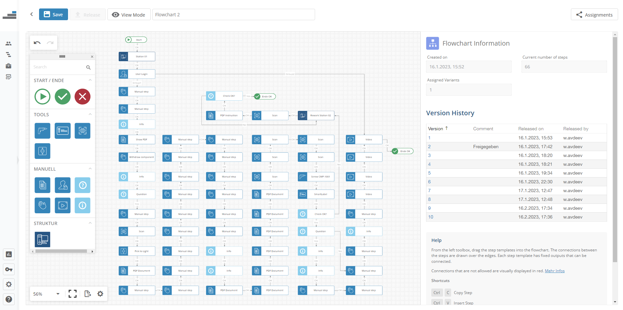Click the fit-to-screen icon

73,294
